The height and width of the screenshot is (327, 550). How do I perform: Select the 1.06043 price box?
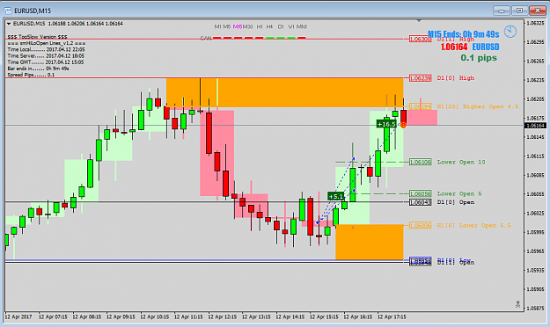(421, 202)
